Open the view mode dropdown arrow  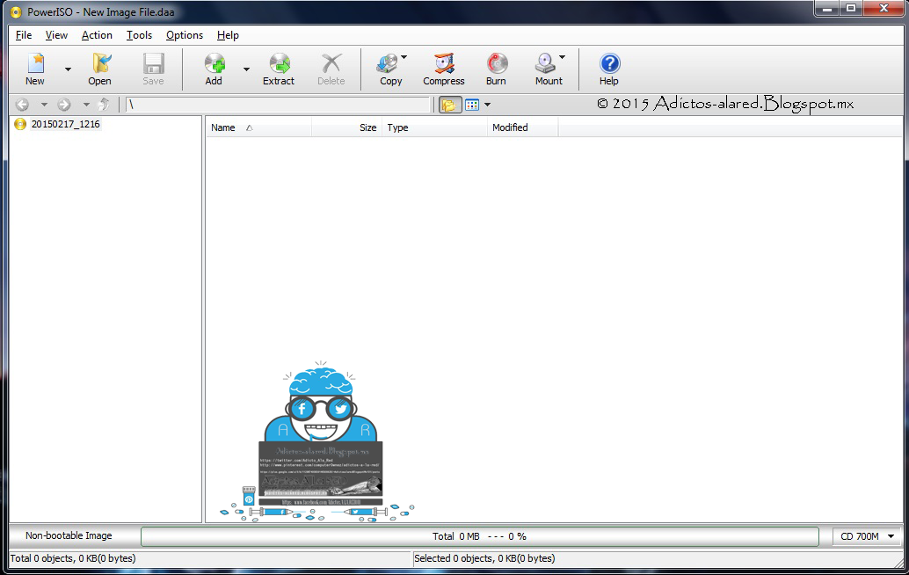488,105
